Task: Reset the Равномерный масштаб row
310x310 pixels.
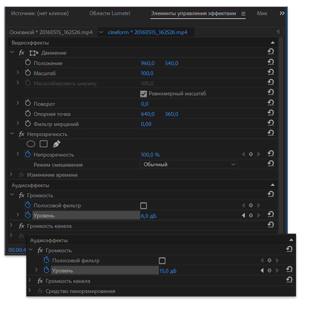Action: pos(270,92)
